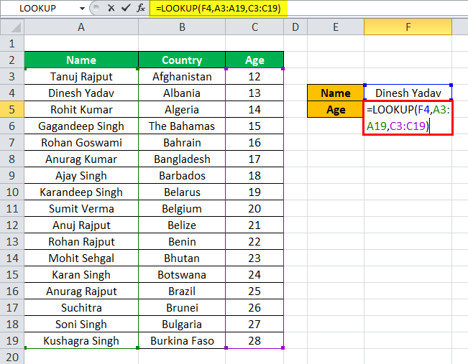Viewport: 468px width, 364px height.
Task: Expand the Name Box dropdown arrow
Action: coord(82,9)
